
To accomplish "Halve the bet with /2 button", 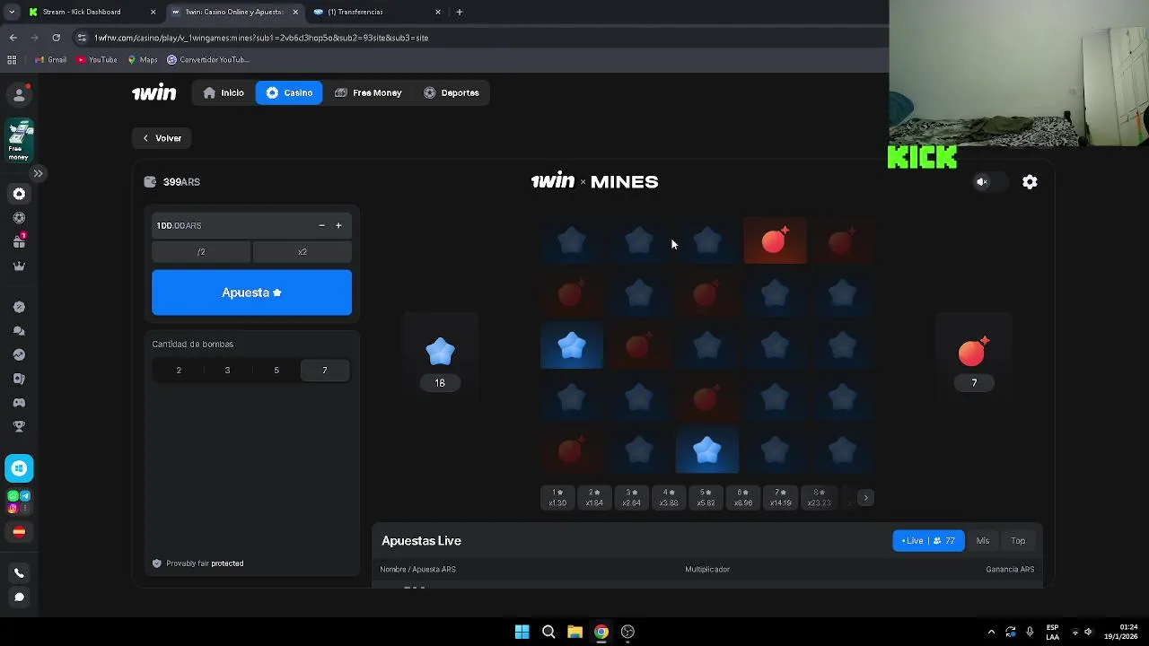I will 201,252.
